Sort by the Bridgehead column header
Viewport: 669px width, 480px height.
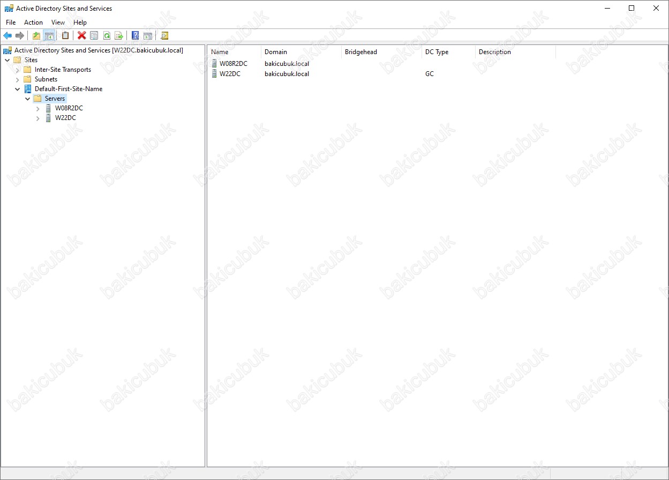pos(381,52)
